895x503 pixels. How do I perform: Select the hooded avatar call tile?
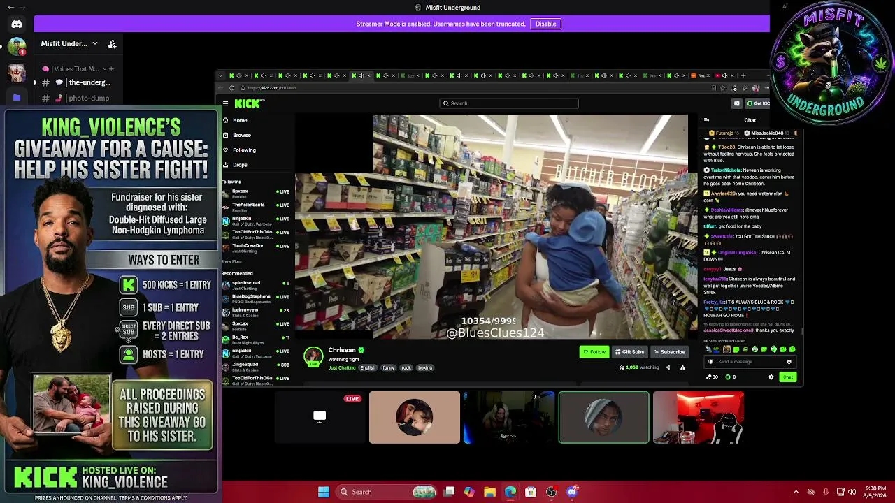[603, 417]
